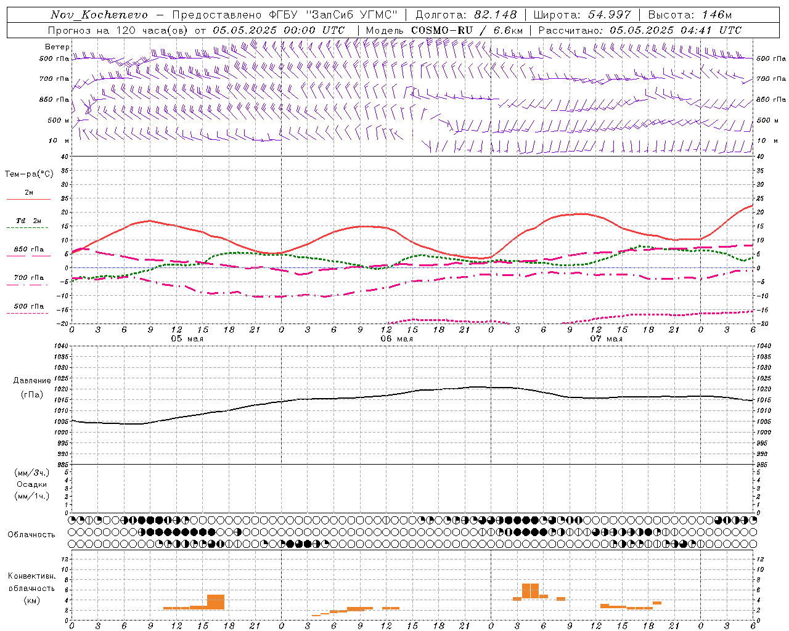The image size is (789, 631).
Task: Click the "(мм/1ч.)" precipitation unit label
Action: point(32,496)
